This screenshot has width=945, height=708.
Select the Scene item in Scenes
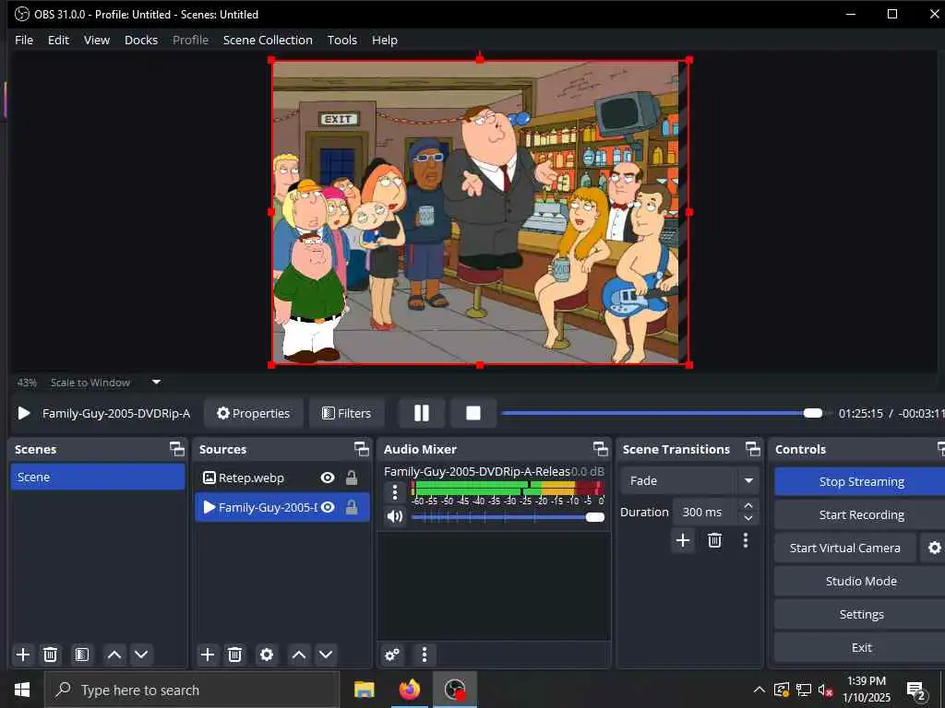98,477
